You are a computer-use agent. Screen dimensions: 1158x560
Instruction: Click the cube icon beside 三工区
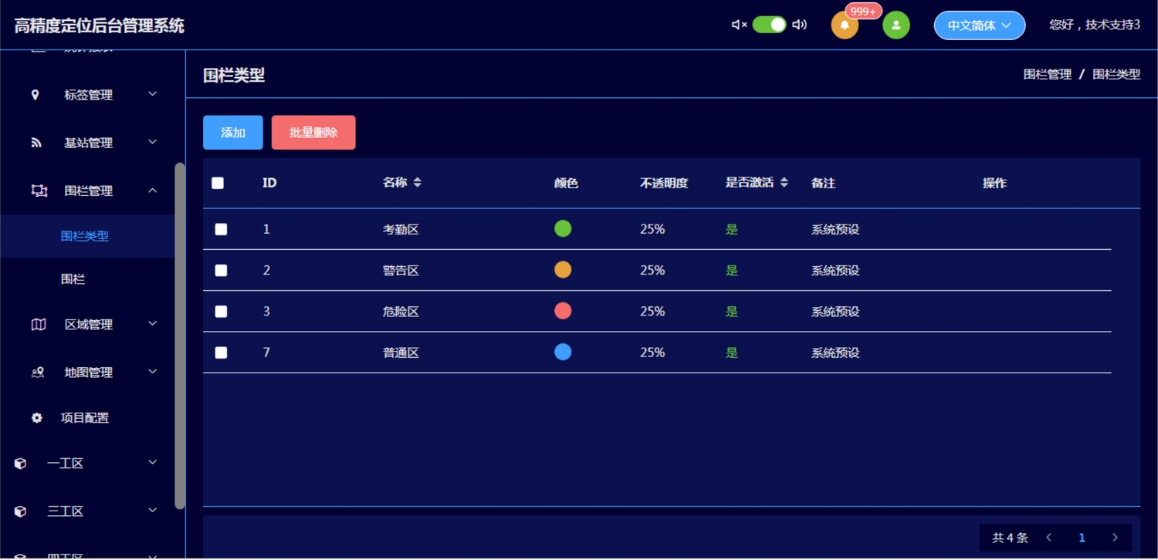tap(21, 511)
